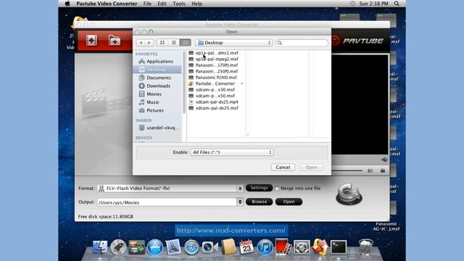Click the Add Video icon in Pavtube toolbar
The height and width of the screenshot is (261, 464).
point(92,41)
